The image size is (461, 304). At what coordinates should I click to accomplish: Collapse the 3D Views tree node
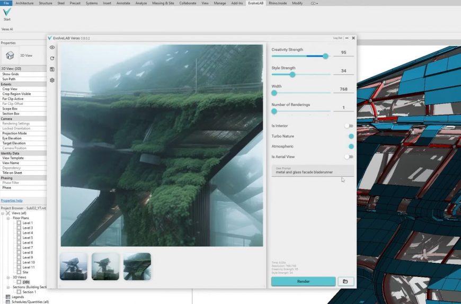[x=8, y=277]
